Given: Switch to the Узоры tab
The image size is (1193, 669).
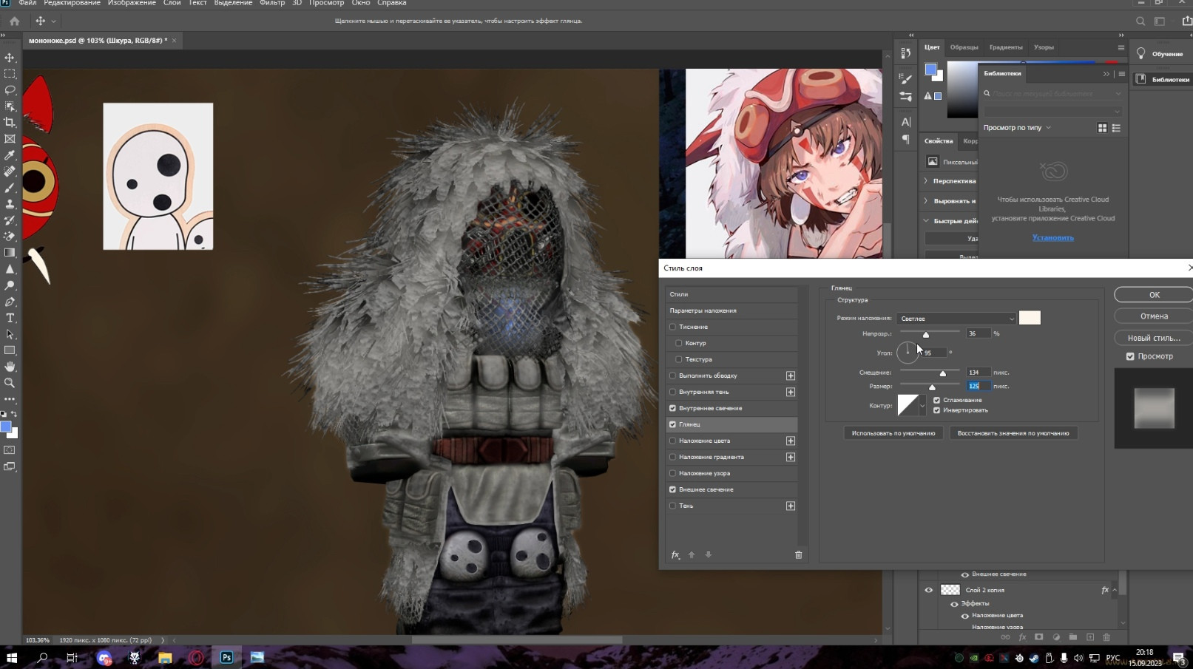Looking at the screenshot, I should (x=1044, y=47).
